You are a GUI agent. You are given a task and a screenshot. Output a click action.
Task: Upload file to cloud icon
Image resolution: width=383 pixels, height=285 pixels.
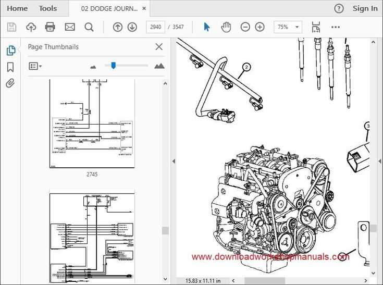pyautogui.click(x=31, y=27)
